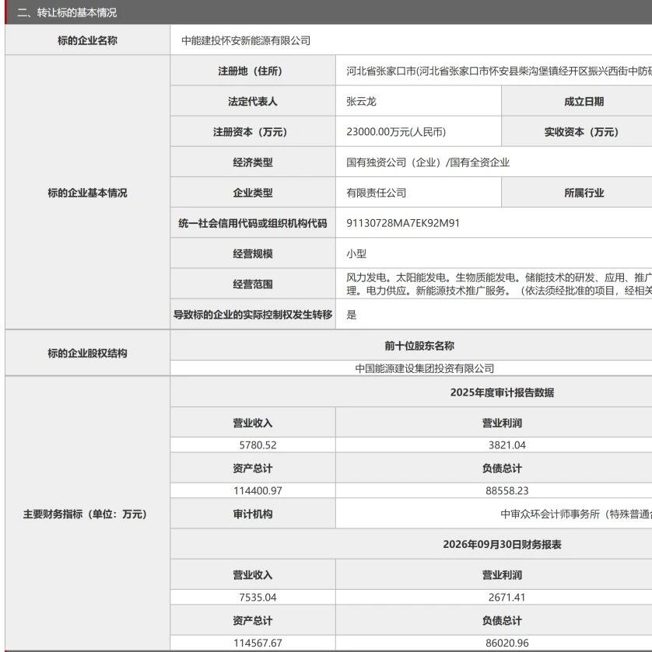Select the label 标的企业名称
Viewport: 652px width, 652px height.
(87, 40)
